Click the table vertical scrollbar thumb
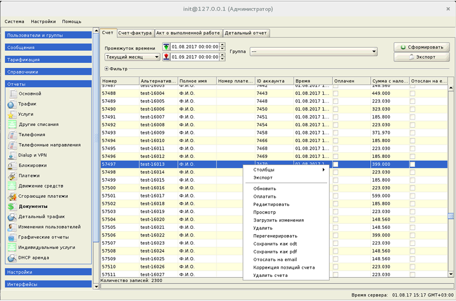Image resolution: width=456 pixels, height=301 pixels. click(451, 216)
